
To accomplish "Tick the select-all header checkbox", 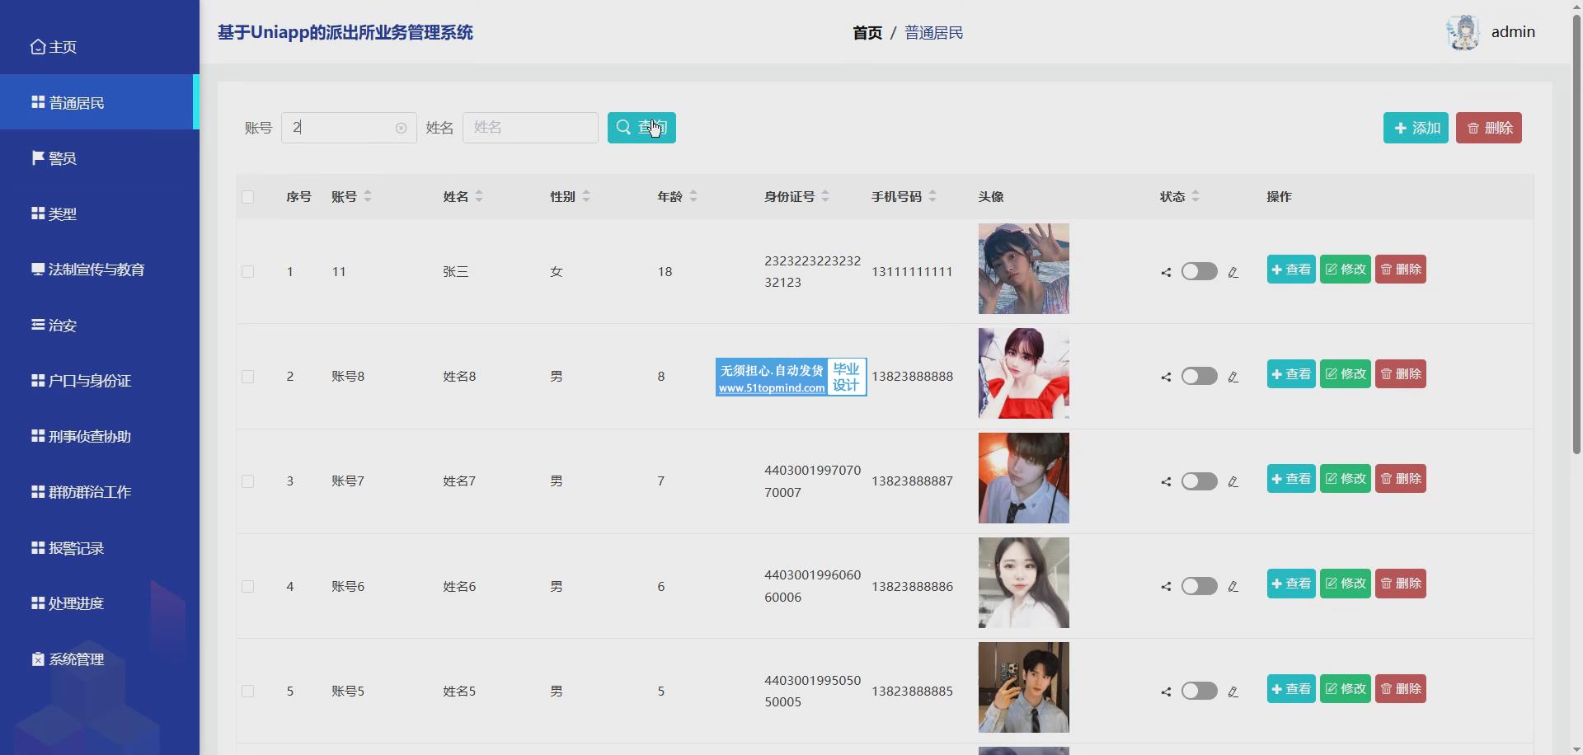I will click(x=247, y=197).
